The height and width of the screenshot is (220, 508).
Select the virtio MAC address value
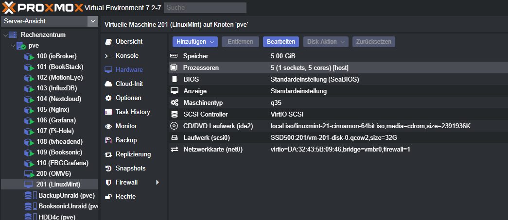point(340,149)
